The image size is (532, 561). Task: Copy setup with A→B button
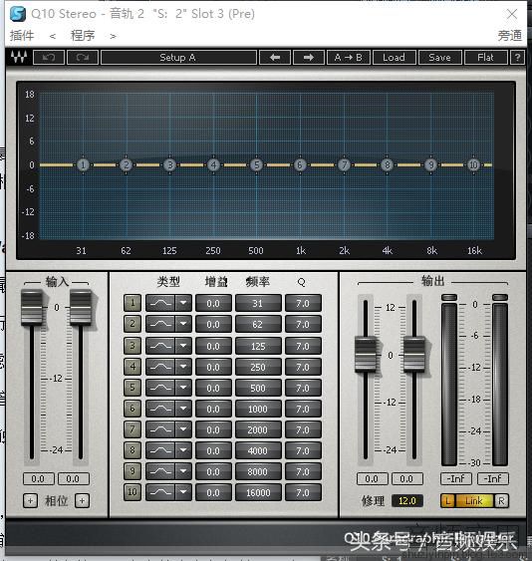coord(348,57)
